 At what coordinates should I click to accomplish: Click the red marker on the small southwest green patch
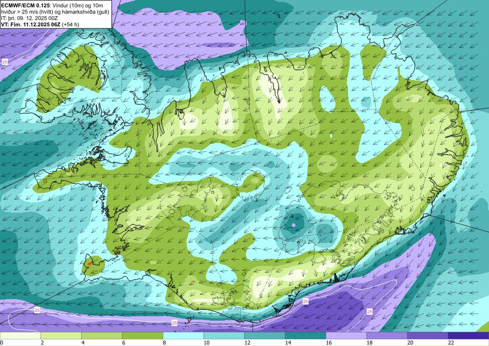89,264
